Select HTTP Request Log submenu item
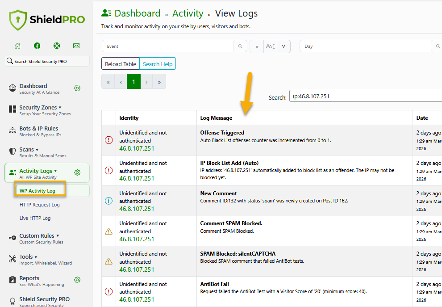The image size is (442, 307). tap(39, 205)
